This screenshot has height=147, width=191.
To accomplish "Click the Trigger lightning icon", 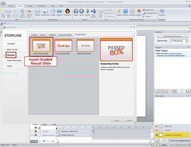I will point(119,13).
